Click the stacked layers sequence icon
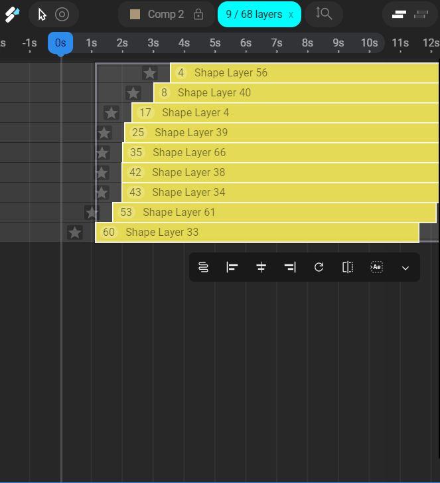Viewport: 440px width, 483px height. (x=203, y=267)
